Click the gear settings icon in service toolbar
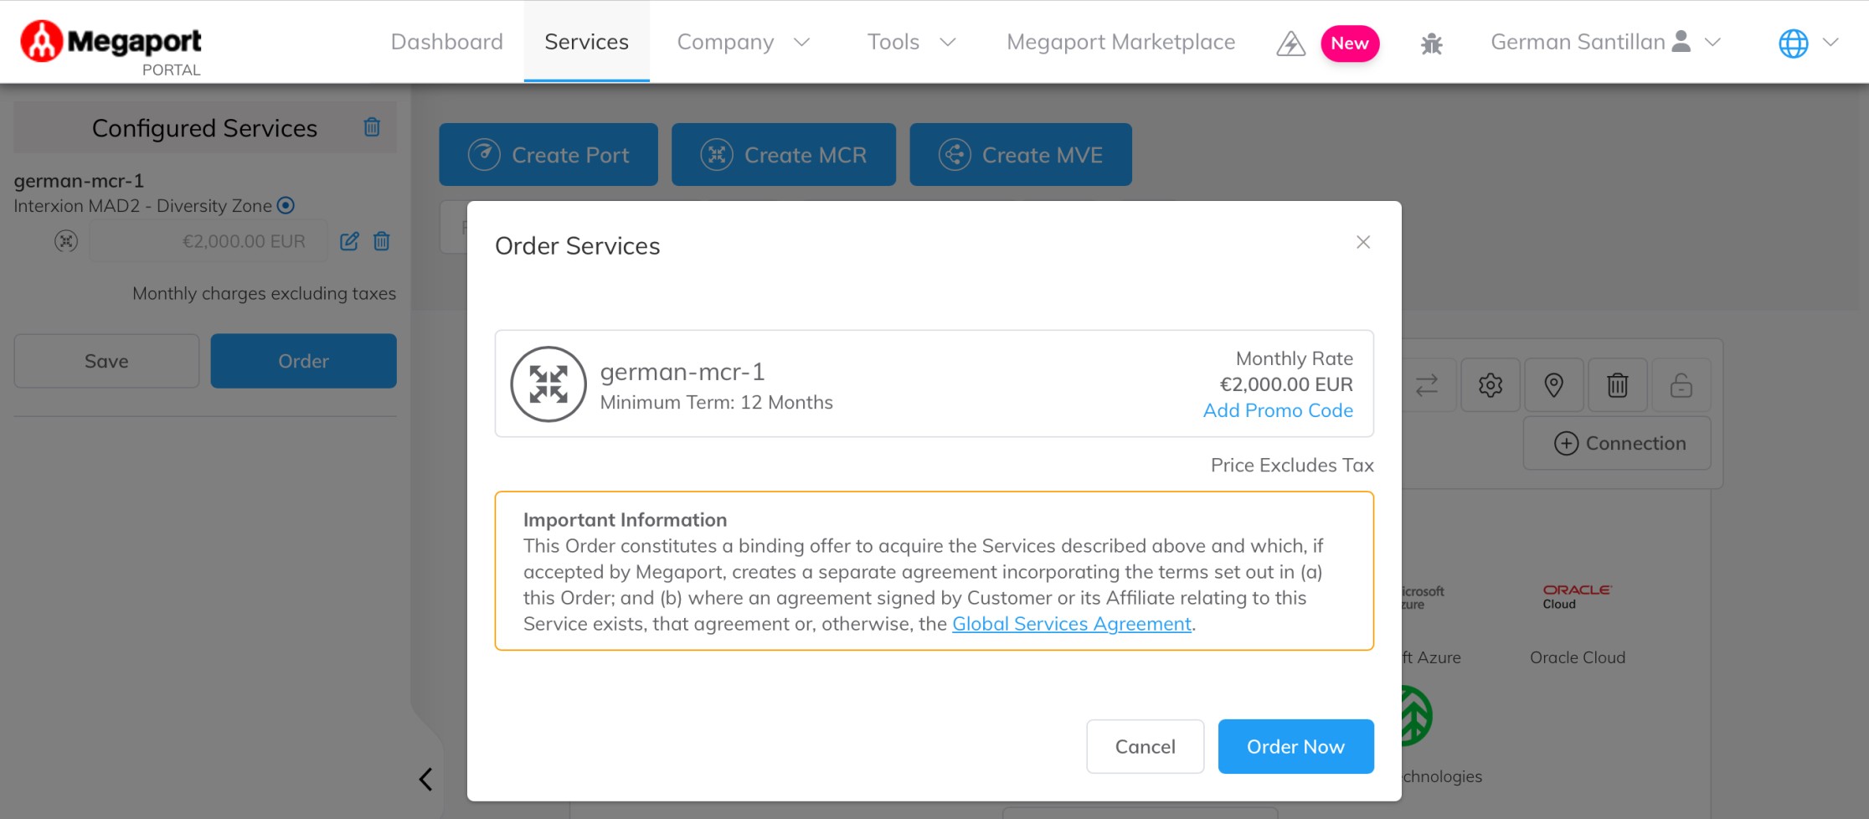Image resolution: width=1869 pixels, height=819 pixels. pyautogui.click(x=1491, y=385)
